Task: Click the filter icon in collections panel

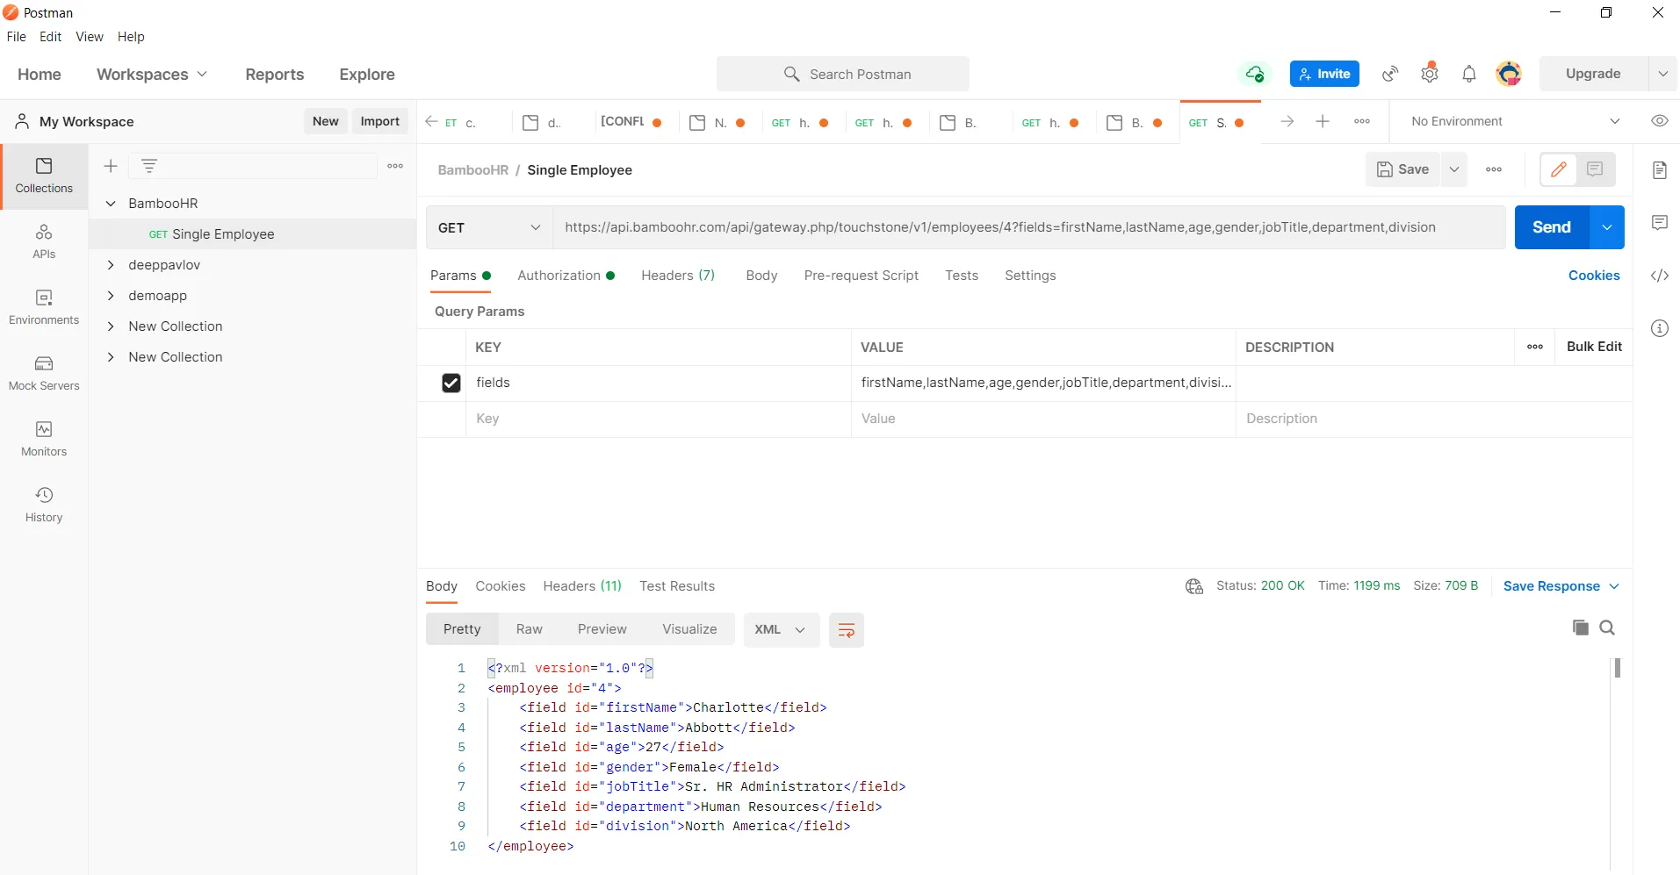Action: pos(149,166)
